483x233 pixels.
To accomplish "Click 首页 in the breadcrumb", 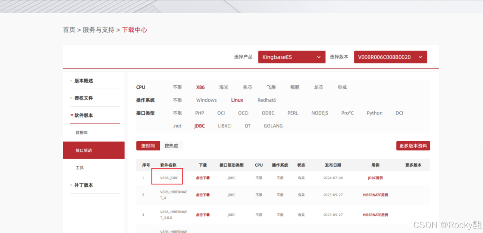I will (69, 30).
